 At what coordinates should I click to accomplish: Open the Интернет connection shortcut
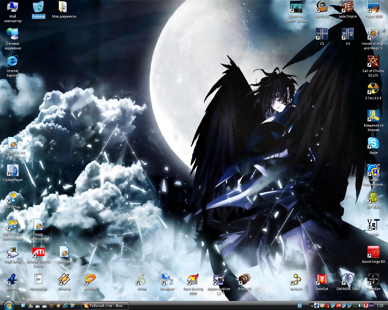[x=167, y=282]
